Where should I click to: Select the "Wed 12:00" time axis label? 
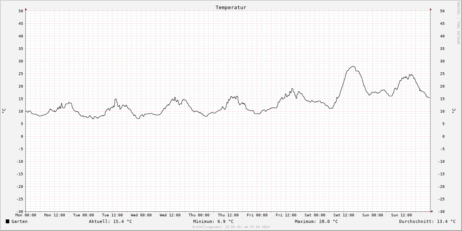pos(170,215)
